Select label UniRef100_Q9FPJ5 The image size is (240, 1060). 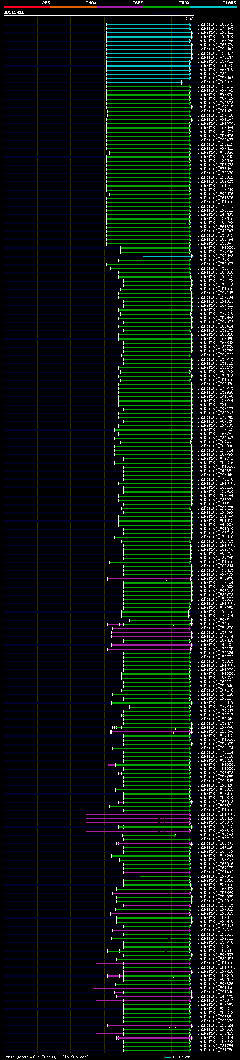pyautogui.click(x=215, y=157)
